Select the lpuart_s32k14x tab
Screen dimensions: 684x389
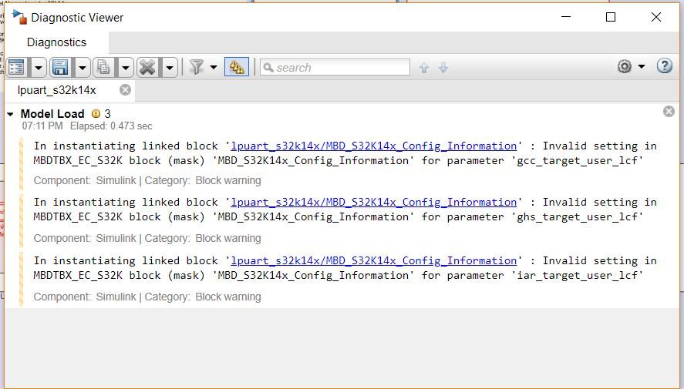point(57,90)
